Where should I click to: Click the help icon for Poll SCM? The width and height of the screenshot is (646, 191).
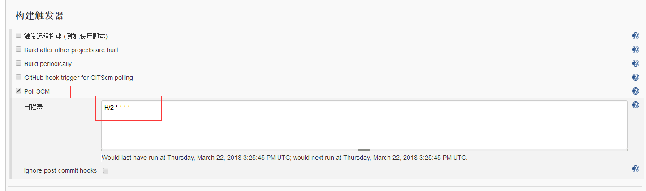(x=635, y=91)
